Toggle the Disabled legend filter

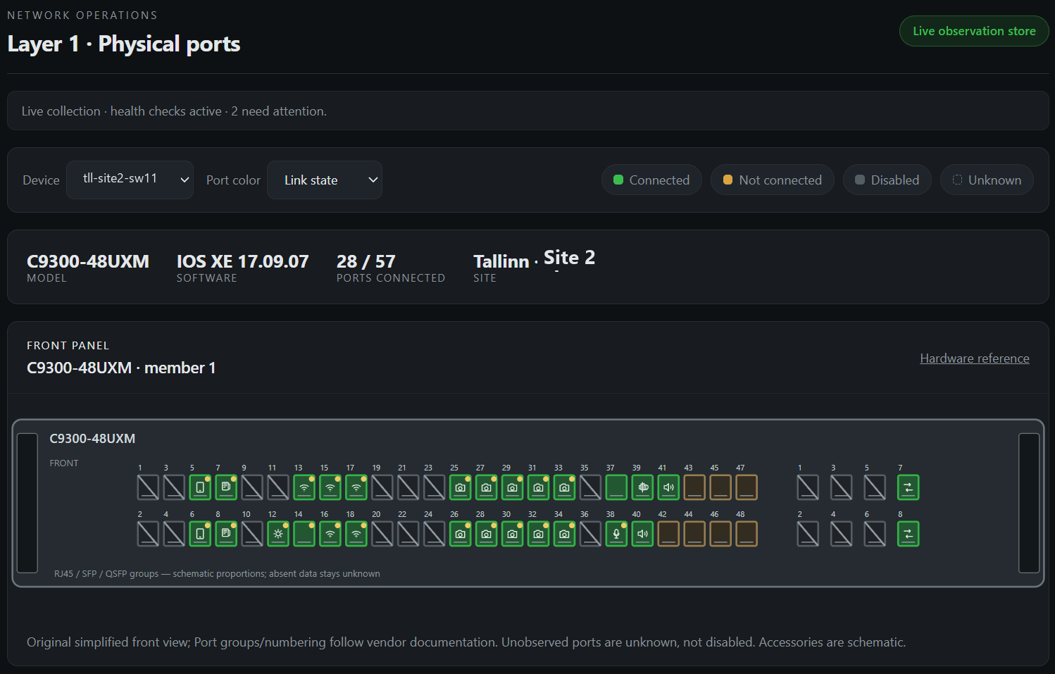click(x=887, y=180)
